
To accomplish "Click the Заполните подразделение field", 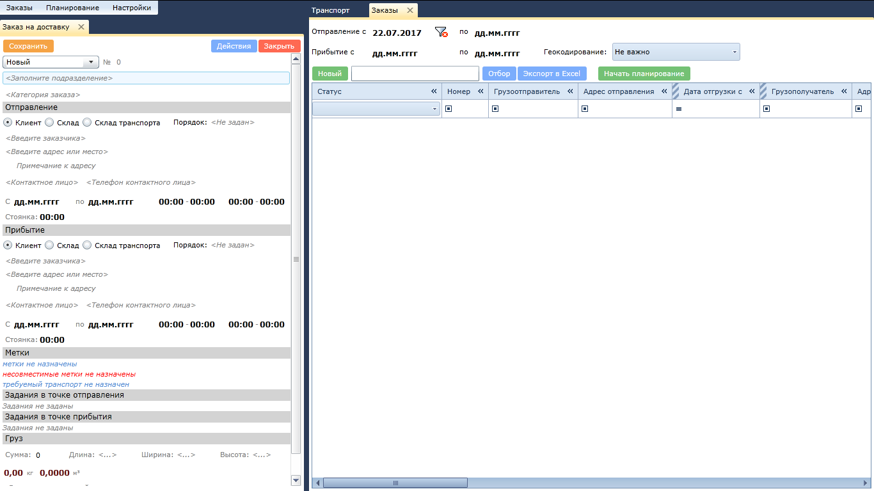I will point(147,78).
